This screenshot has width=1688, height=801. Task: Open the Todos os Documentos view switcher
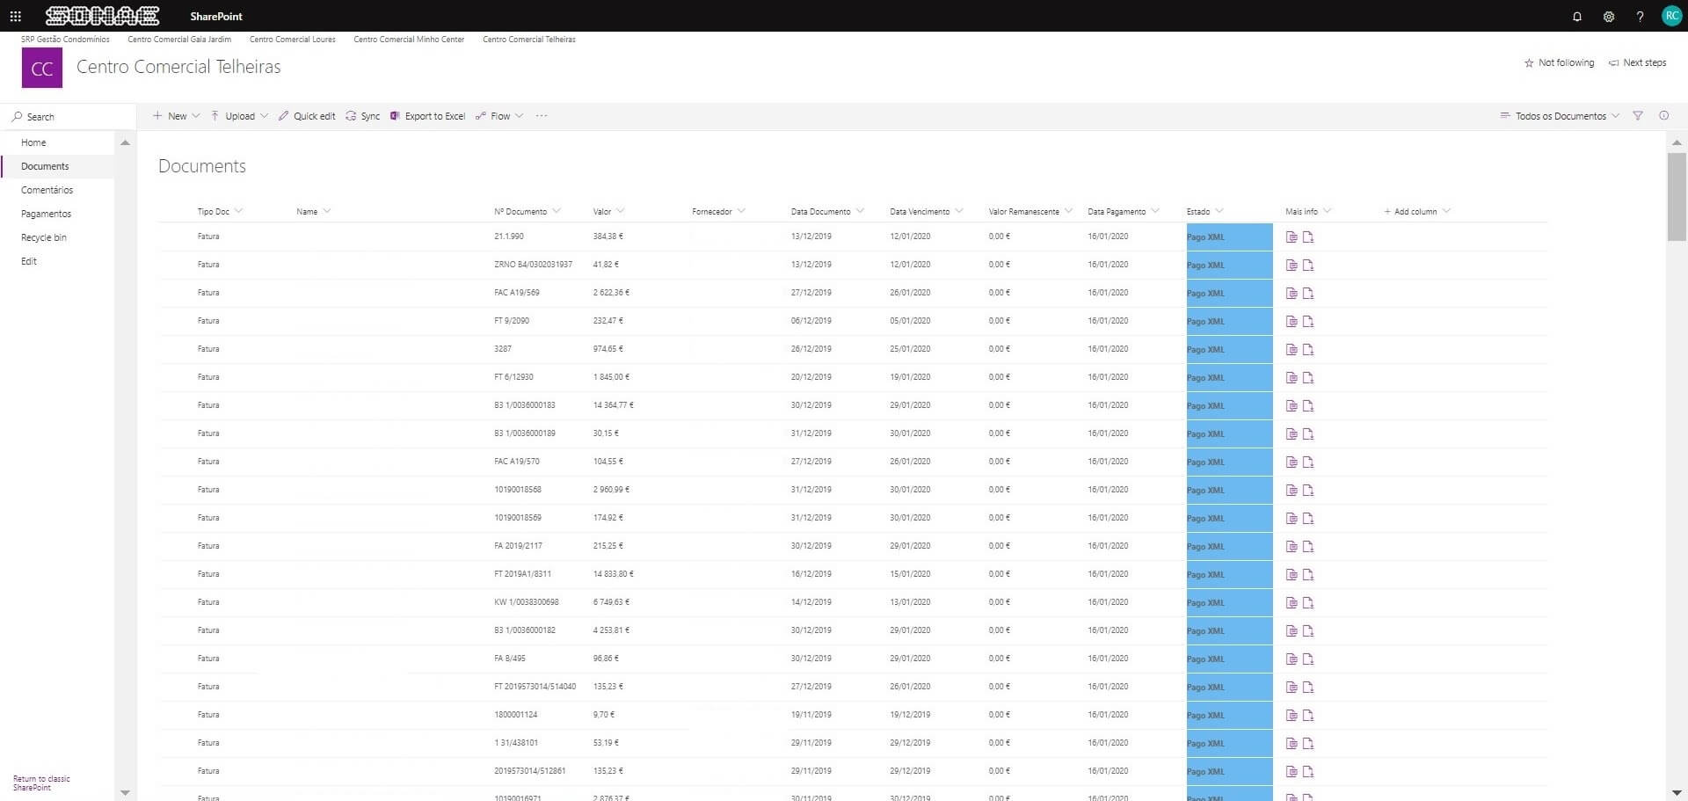point(1559,115)
